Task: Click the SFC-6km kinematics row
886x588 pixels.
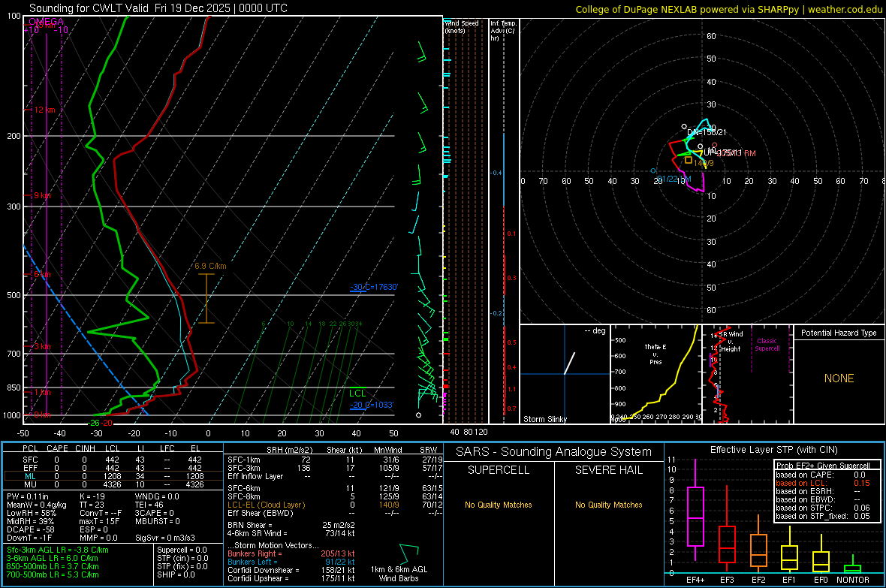Action: [335, 488]
